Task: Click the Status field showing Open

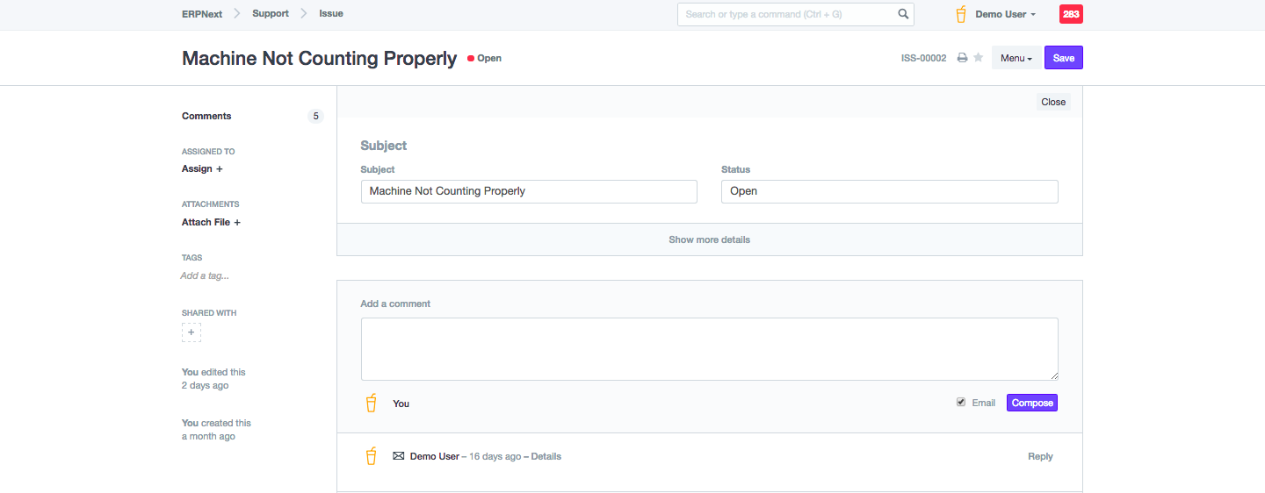Action: point(889,191)
